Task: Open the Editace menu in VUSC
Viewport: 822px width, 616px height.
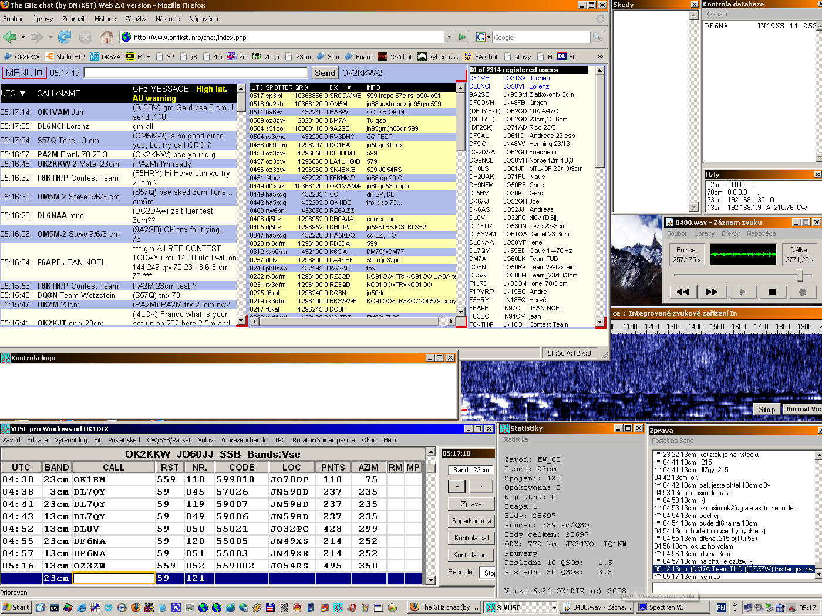Action: pos(38,440)
